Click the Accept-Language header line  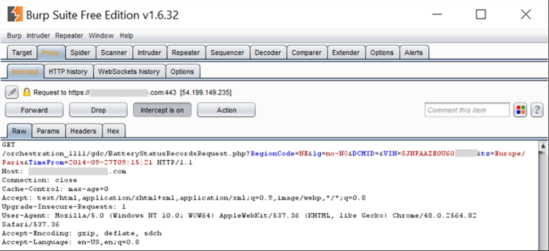coord(71,242)
